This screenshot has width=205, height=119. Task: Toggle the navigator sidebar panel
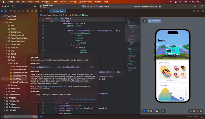click(x=14, y=6)
